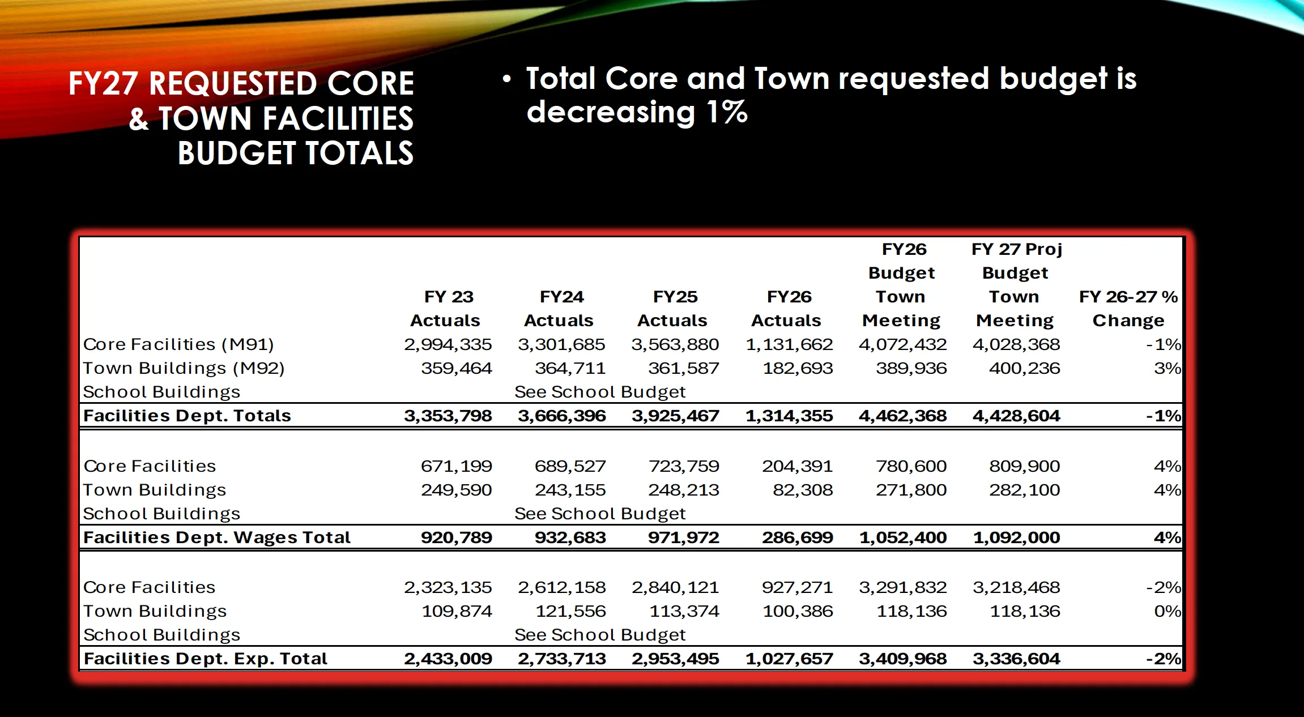This screenshot has height=717, width=1304.
Task: Select the cell showing 4,462,368
Action: [x=902, y=416]
